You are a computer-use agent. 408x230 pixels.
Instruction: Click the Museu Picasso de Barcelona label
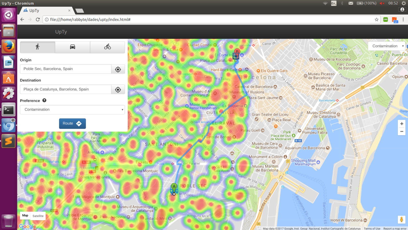pos(321,76)
